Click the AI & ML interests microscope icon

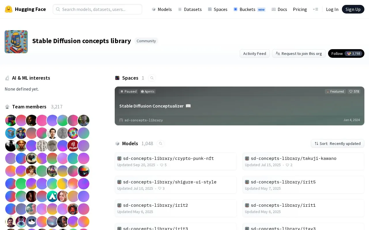coord(7,78)
